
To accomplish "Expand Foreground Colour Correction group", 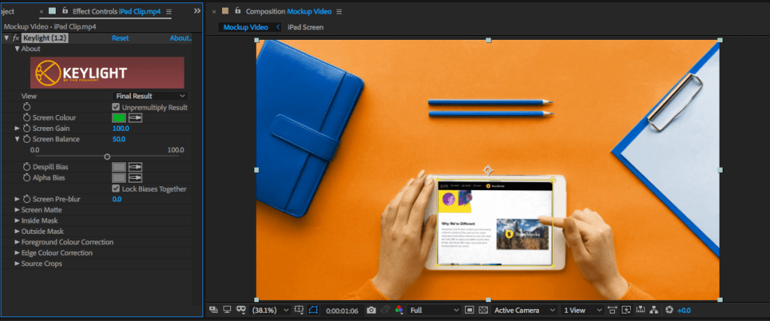I will 17,243.
